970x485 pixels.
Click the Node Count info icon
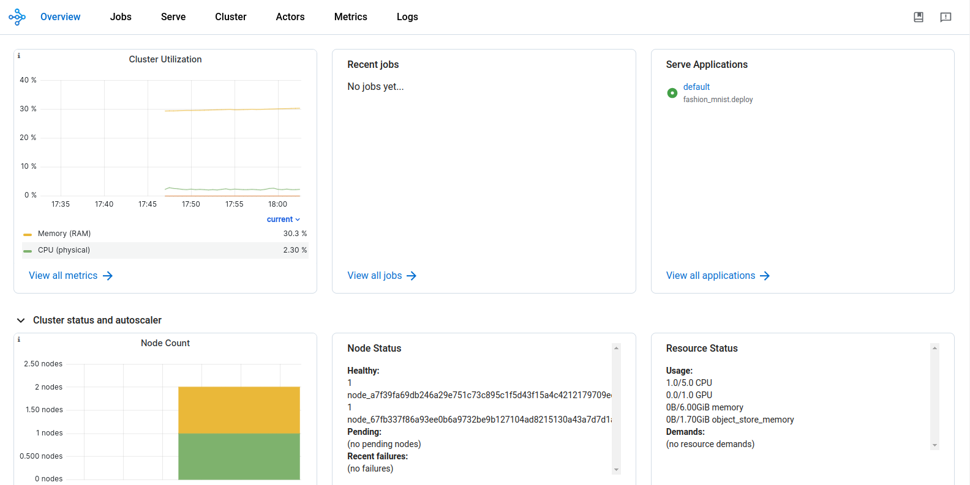coord(19,339)
